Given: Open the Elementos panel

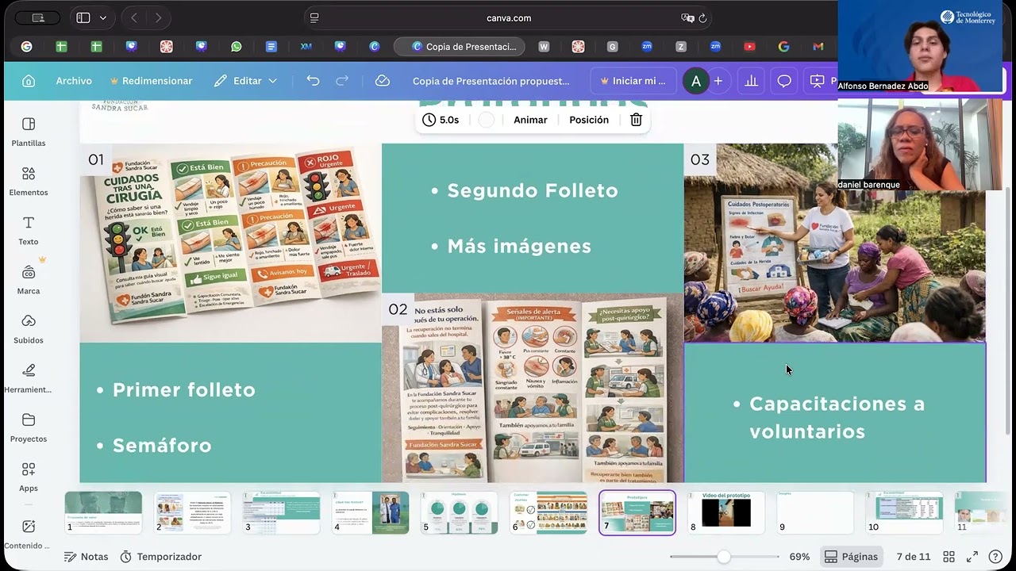Looking at the screenshot, I should coord(29,181).
